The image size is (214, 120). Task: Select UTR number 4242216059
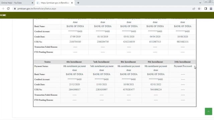click(129, 42)
